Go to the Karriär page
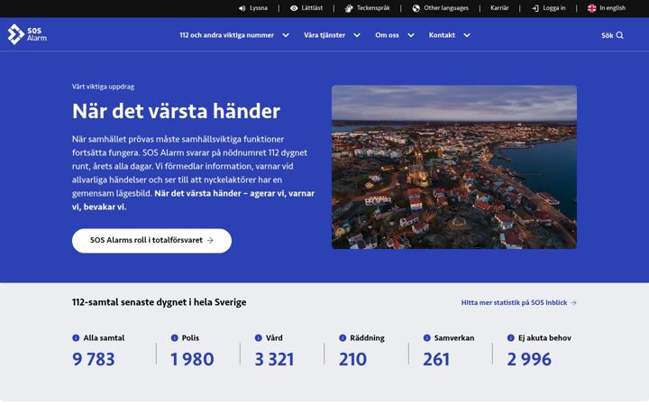The height and width of the screenshot is (406, 649). pos(499,8)
